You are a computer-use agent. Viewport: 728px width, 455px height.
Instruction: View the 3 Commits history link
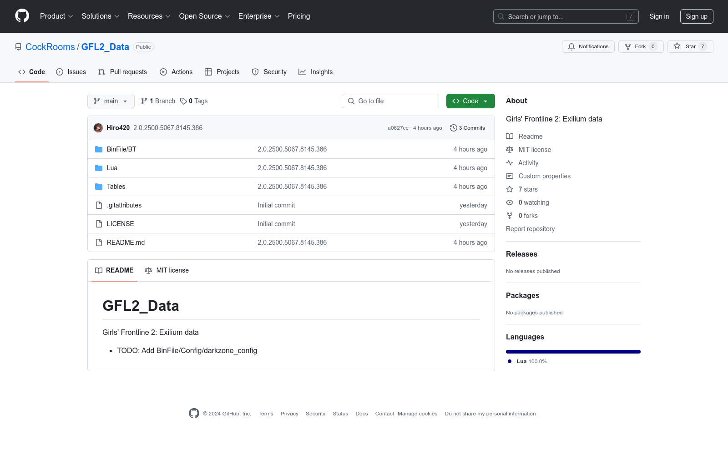pyautogui.click(x=468, y=128)
